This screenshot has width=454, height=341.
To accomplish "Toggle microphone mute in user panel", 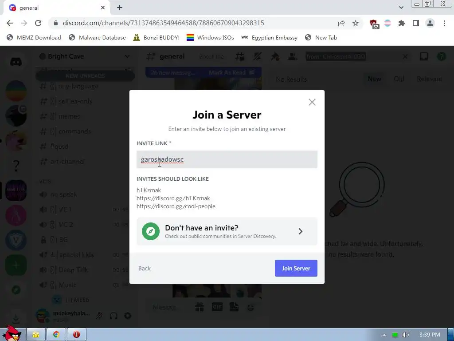I will point(99,316).
